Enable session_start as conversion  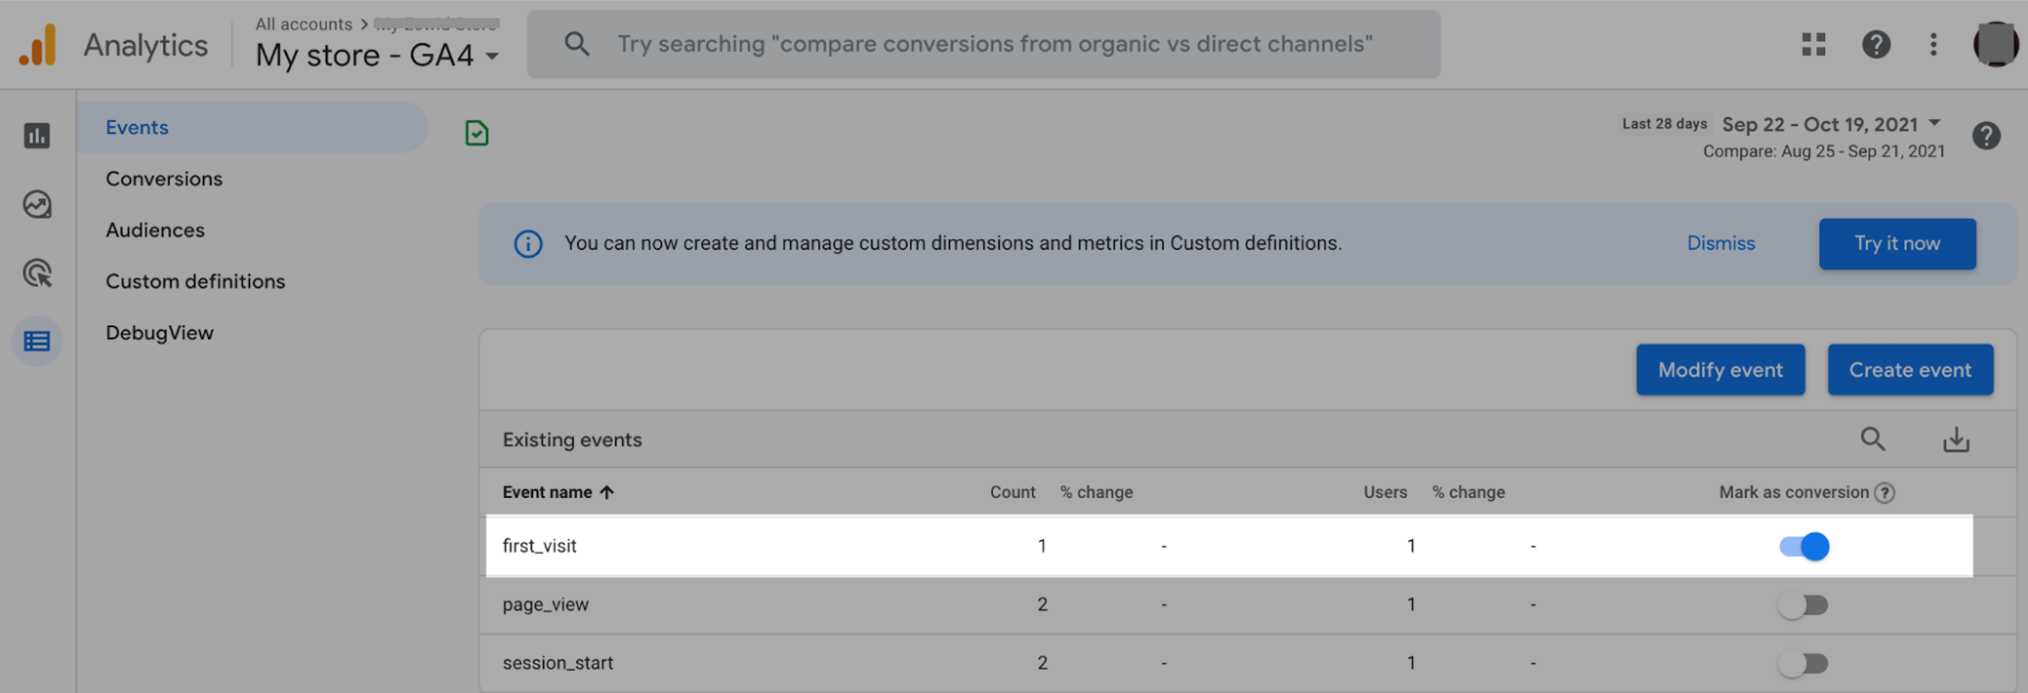point(1803,663)
